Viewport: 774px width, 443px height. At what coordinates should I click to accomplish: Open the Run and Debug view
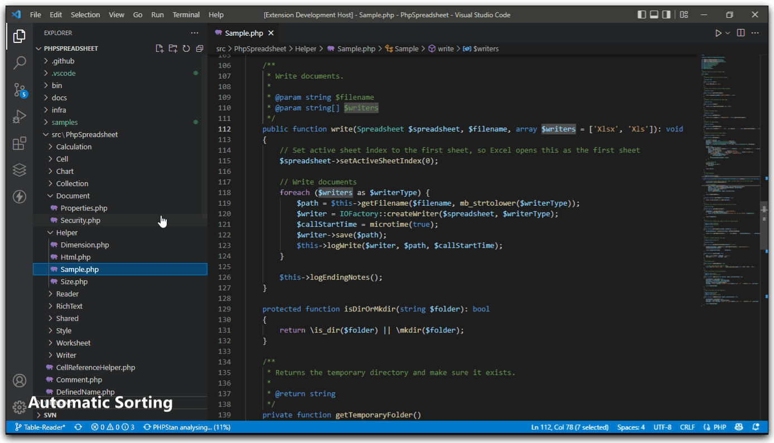tap(20, 116)
